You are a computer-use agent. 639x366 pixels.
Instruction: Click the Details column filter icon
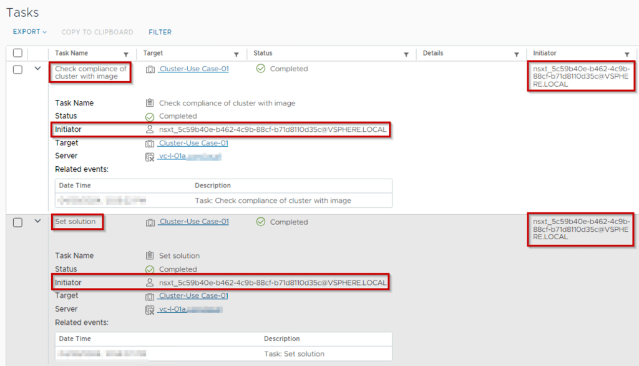click(516, 54)
